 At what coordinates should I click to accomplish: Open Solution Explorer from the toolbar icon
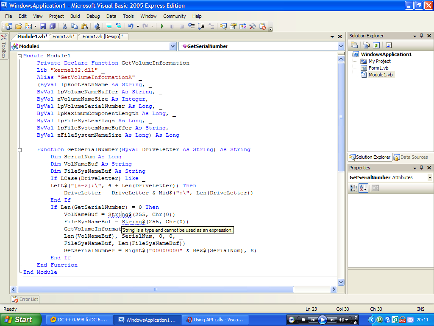point(223,26)
